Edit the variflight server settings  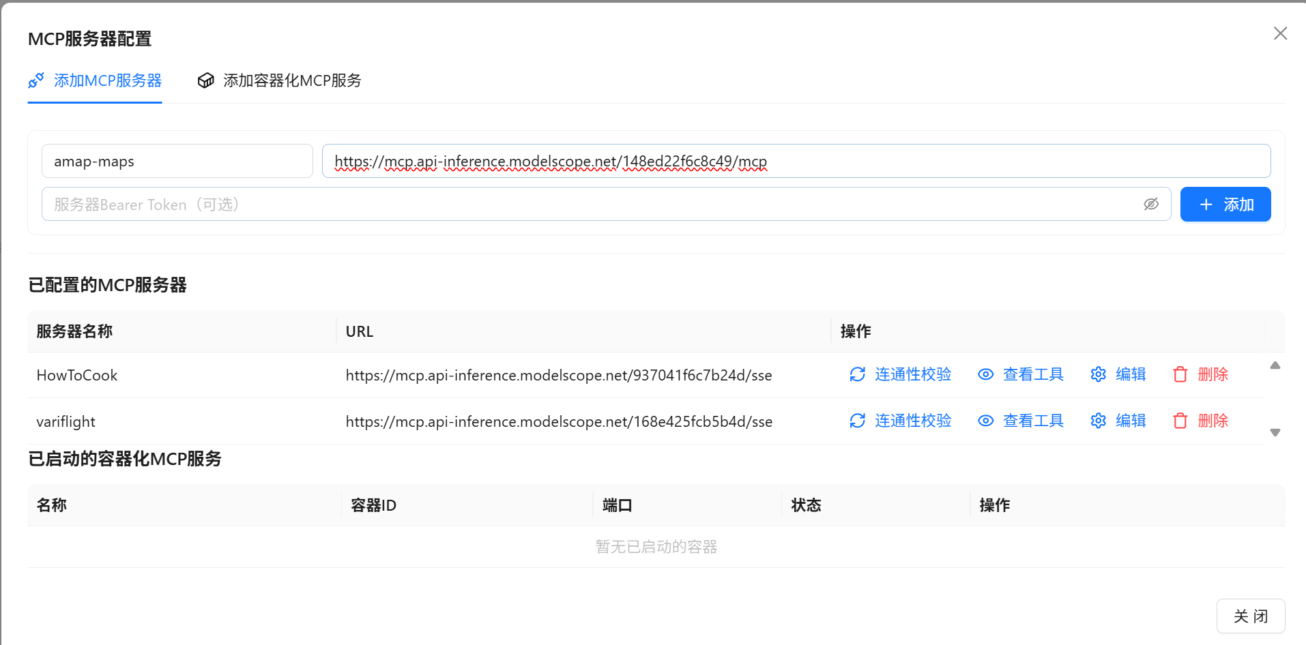pos(1118,421)
